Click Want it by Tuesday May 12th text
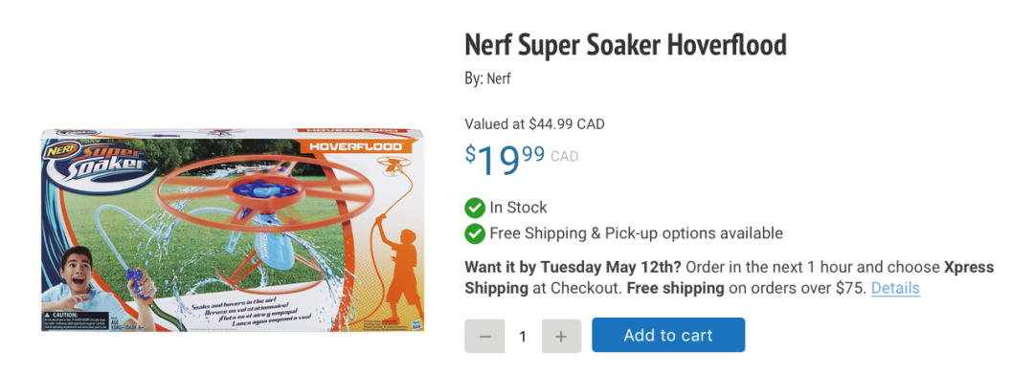Image resolution: width=1034 pixels, height=374 pixels. coord(574,267)
